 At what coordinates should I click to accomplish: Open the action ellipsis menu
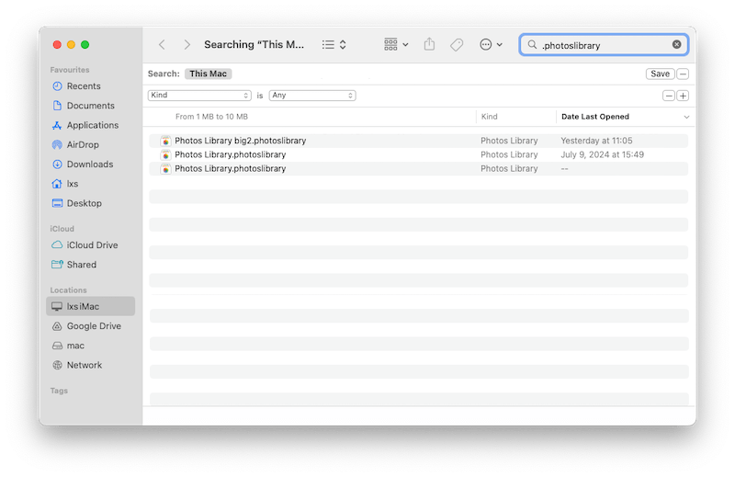492,44
